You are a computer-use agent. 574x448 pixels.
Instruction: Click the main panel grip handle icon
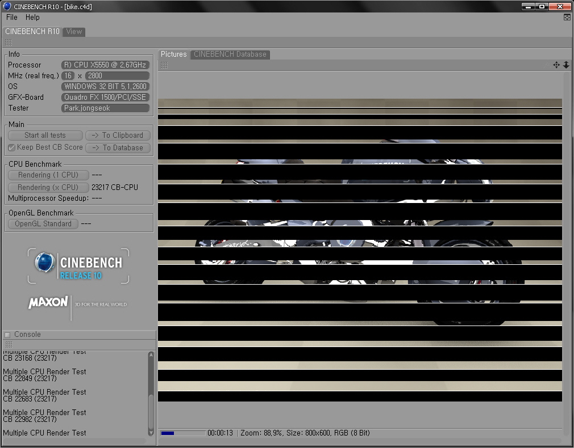(9, 43)
